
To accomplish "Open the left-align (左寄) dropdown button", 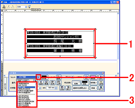I will point(52,83).
